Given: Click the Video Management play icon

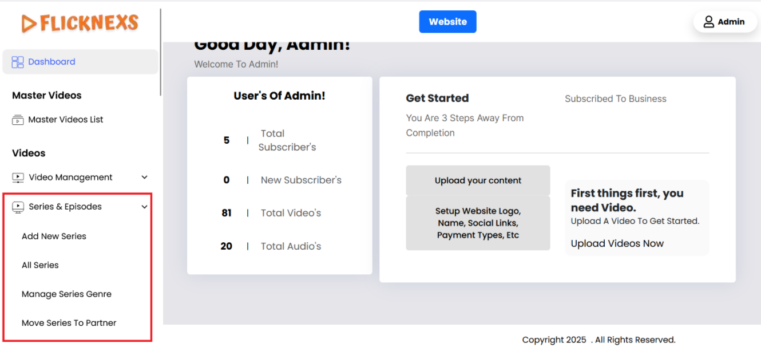Looking at the screenshot, I should click(x=18, y=178).
